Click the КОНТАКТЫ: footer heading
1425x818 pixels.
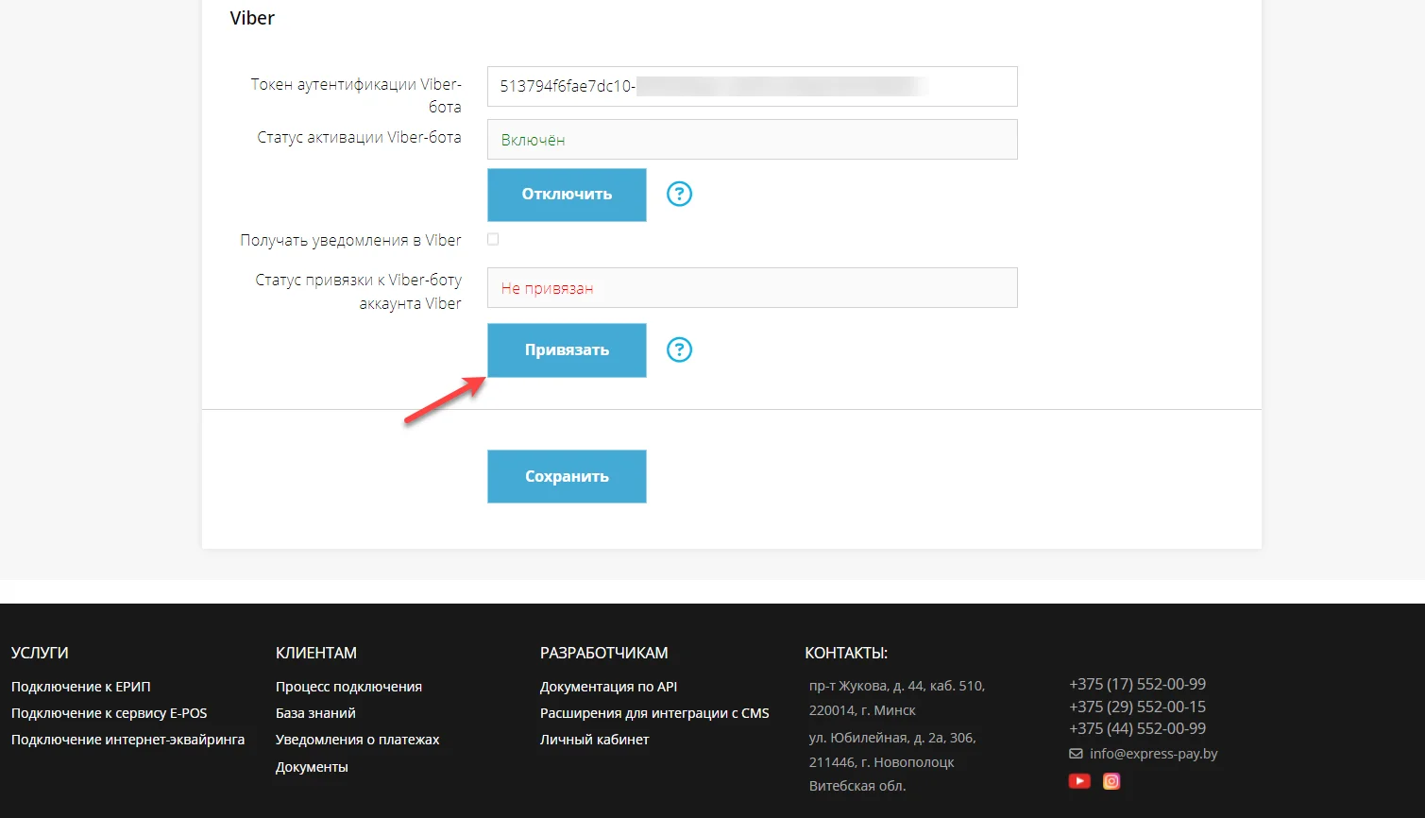(846, 653)
